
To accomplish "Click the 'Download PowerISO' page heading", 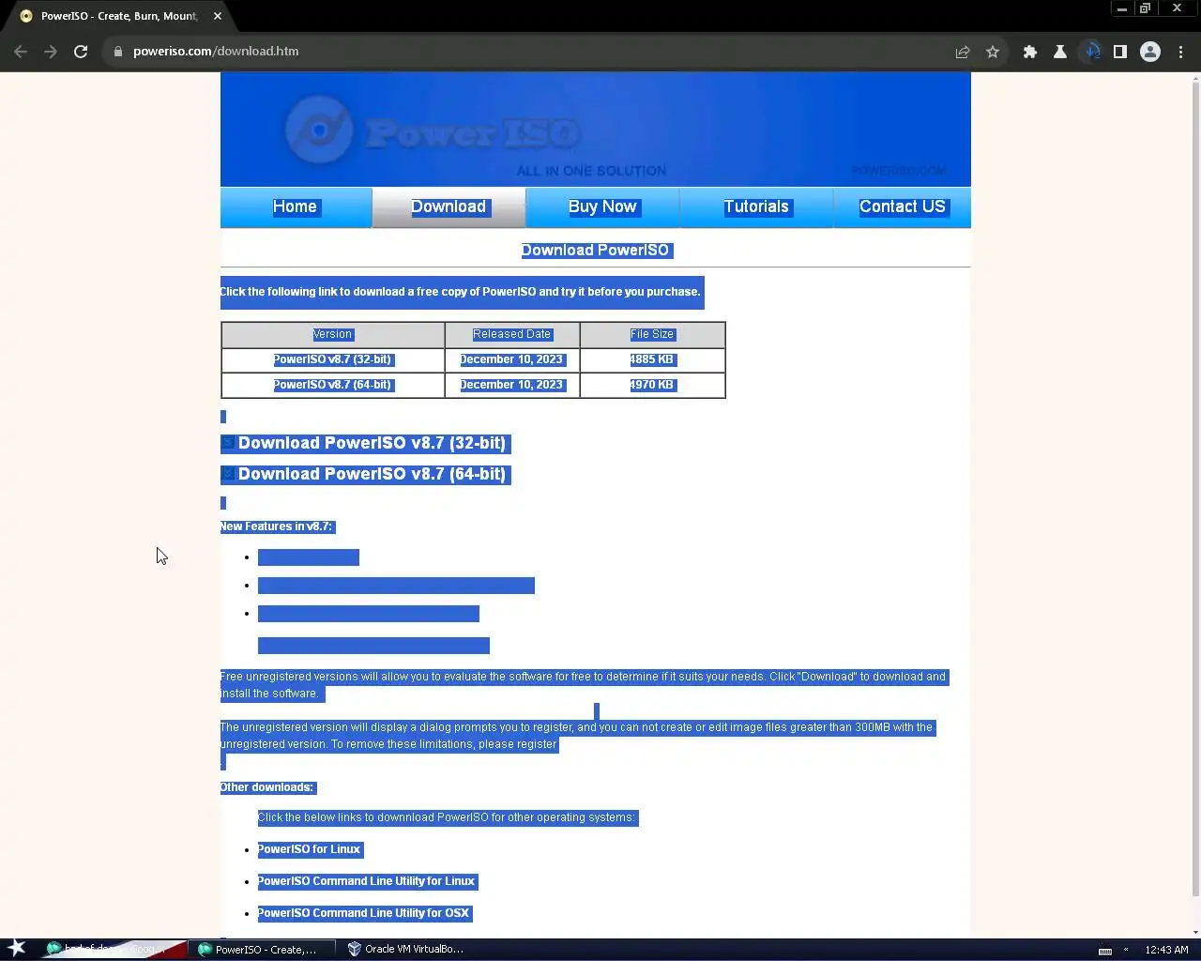I will [x=596, y=251].
